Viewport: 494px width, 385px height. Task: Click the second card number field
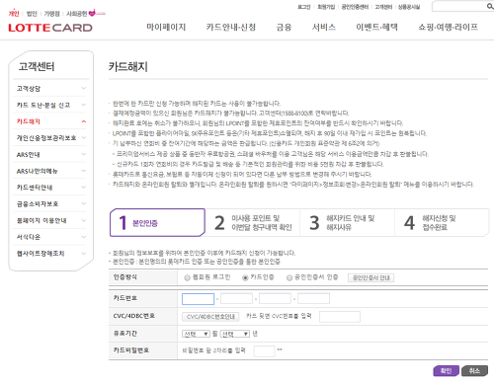click(236, 298)
